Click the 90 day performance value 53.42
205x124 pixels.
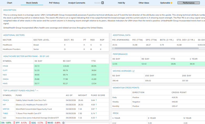click(144, 64)
